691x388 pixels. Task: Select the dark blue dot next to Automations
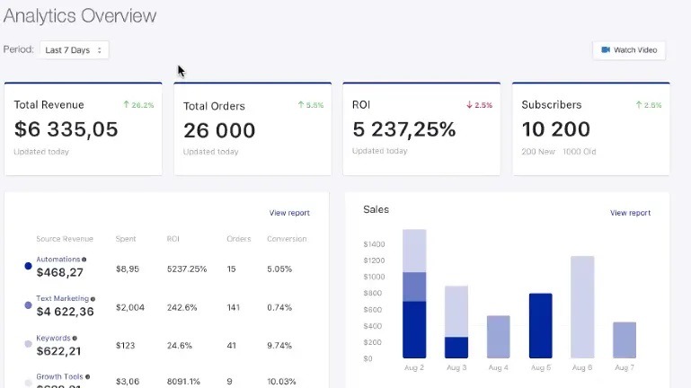[28, 267]
